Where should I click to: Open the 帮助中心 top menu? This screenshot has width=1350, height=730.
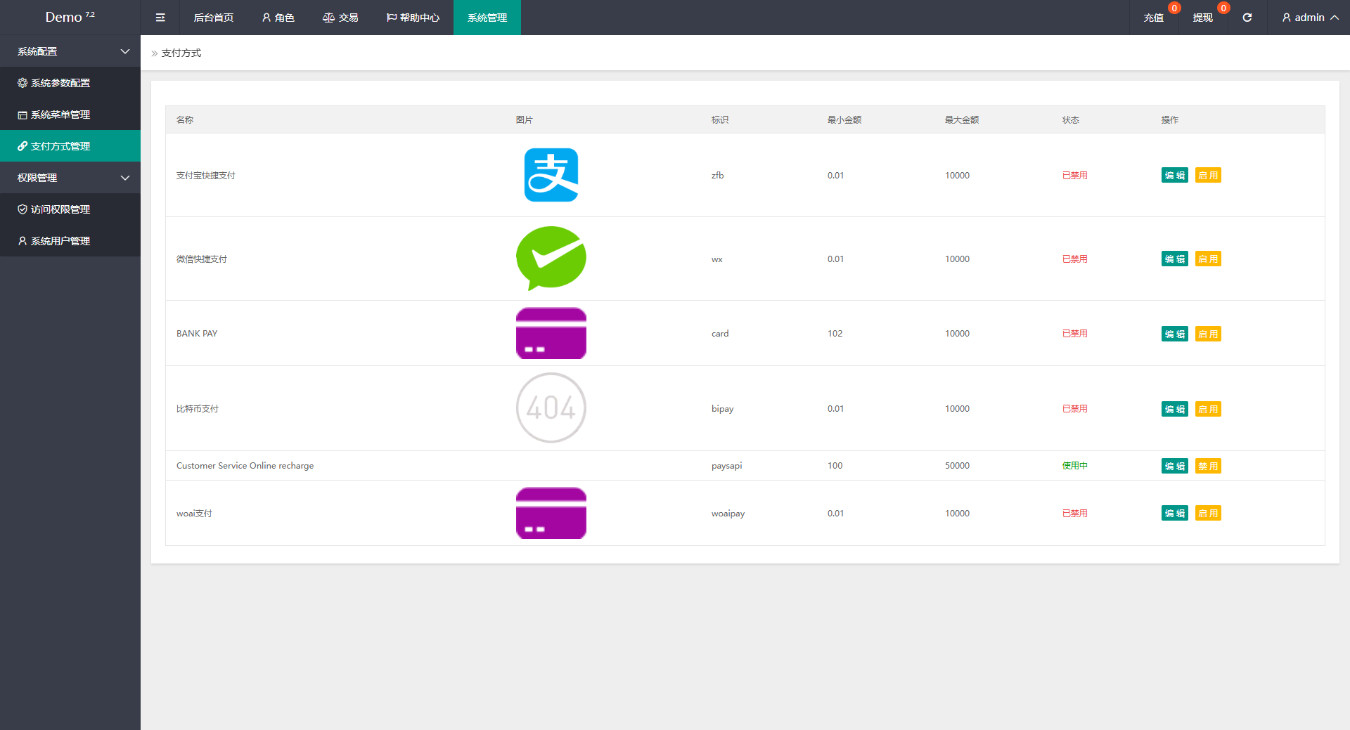click(413, 18)
